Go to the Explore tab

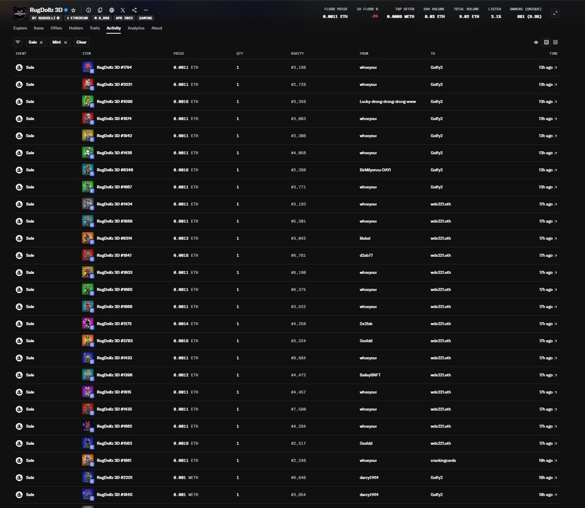pyautogui.click(x=20, y=28)
